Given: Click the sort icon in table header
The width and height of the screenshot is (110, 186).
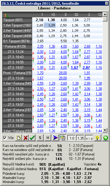Looking at the screenshot, I should (x=6, y=15).
